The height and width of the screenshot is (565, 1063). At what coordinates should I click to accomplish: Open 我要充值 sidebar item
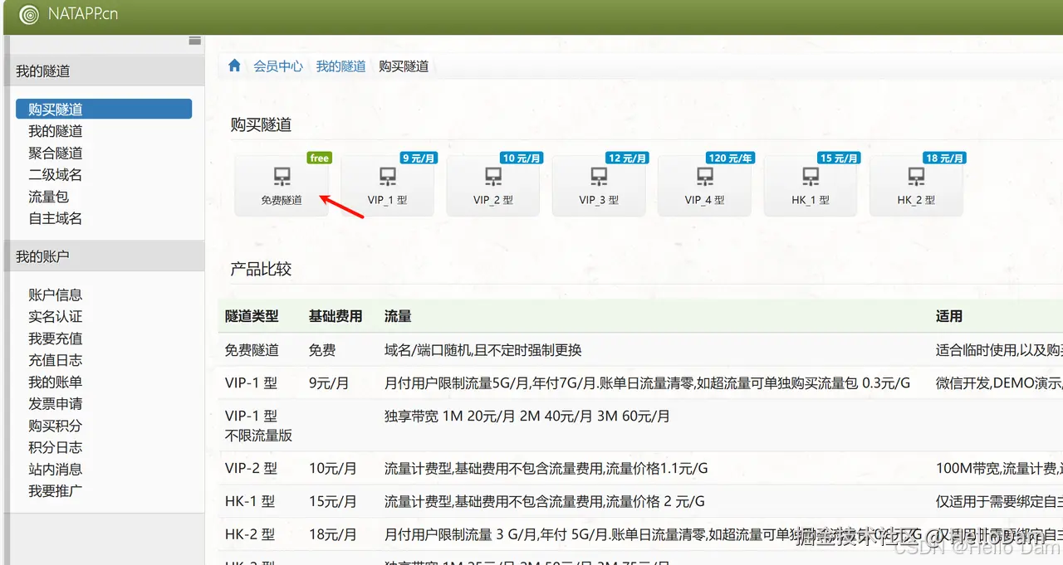pyautogui.click(x=56, y=339)
